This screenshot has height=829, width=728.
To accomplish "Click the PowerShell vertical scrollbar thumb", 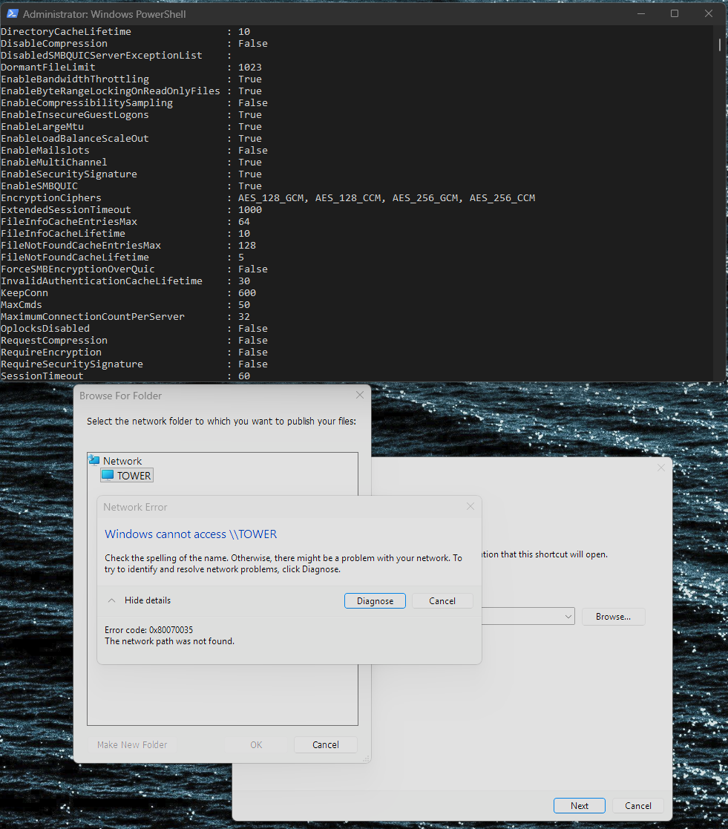I will click(x=720, y=45).
